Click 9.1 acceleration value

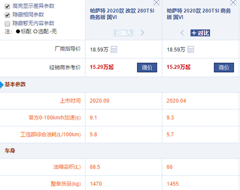tap(93, 117)
